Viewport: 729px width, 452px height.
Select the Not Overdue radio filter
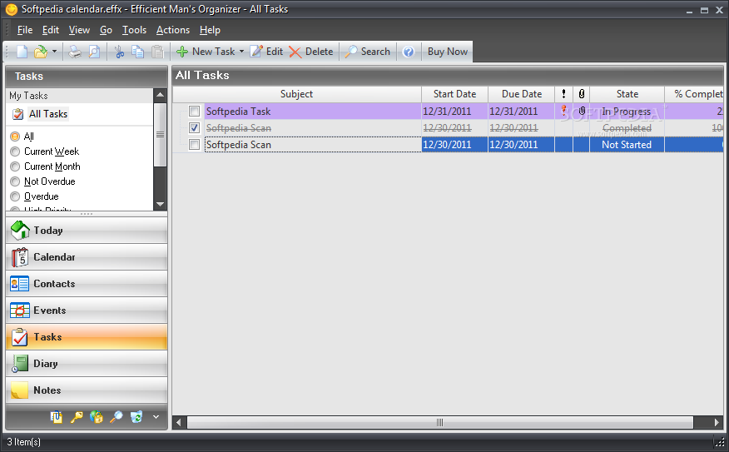tap(15, 181)
